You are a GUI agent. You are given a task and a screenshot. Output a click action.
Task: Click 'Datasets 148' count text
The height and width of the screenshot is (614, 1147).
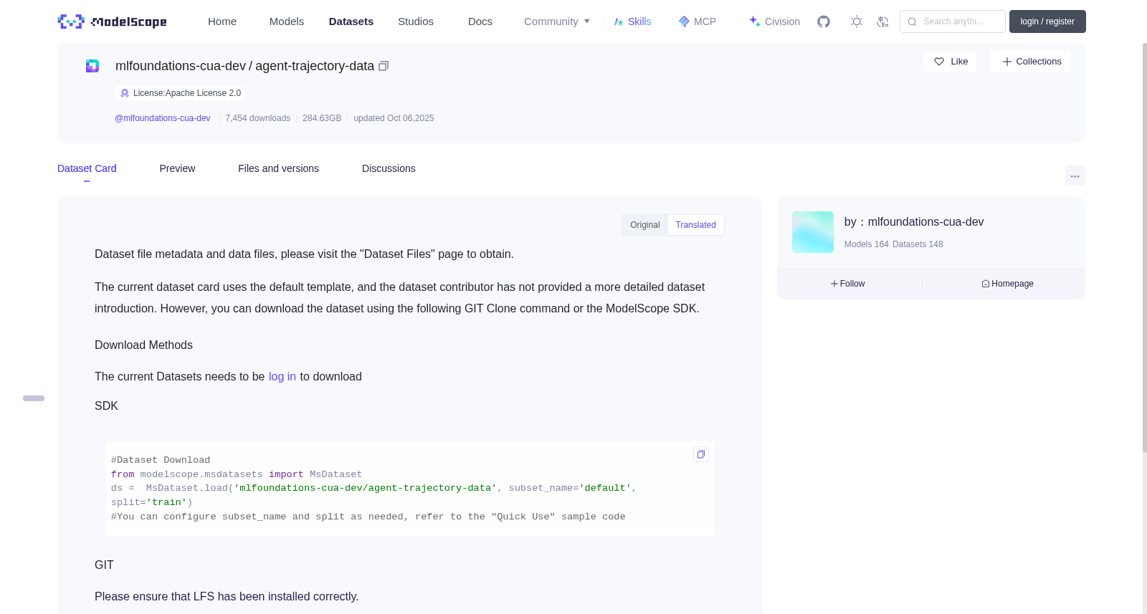pos(918,244)
